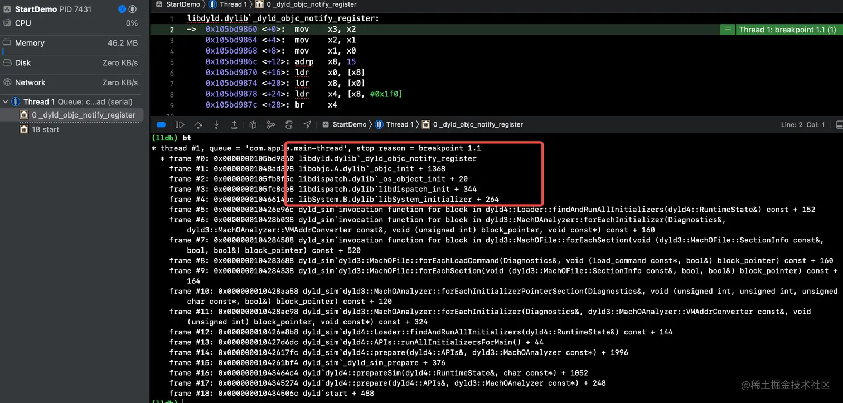This screenshot has height=403, width=843.
Task: Open the Debug Memory Graph icon
Action: (x=271, y=125)
